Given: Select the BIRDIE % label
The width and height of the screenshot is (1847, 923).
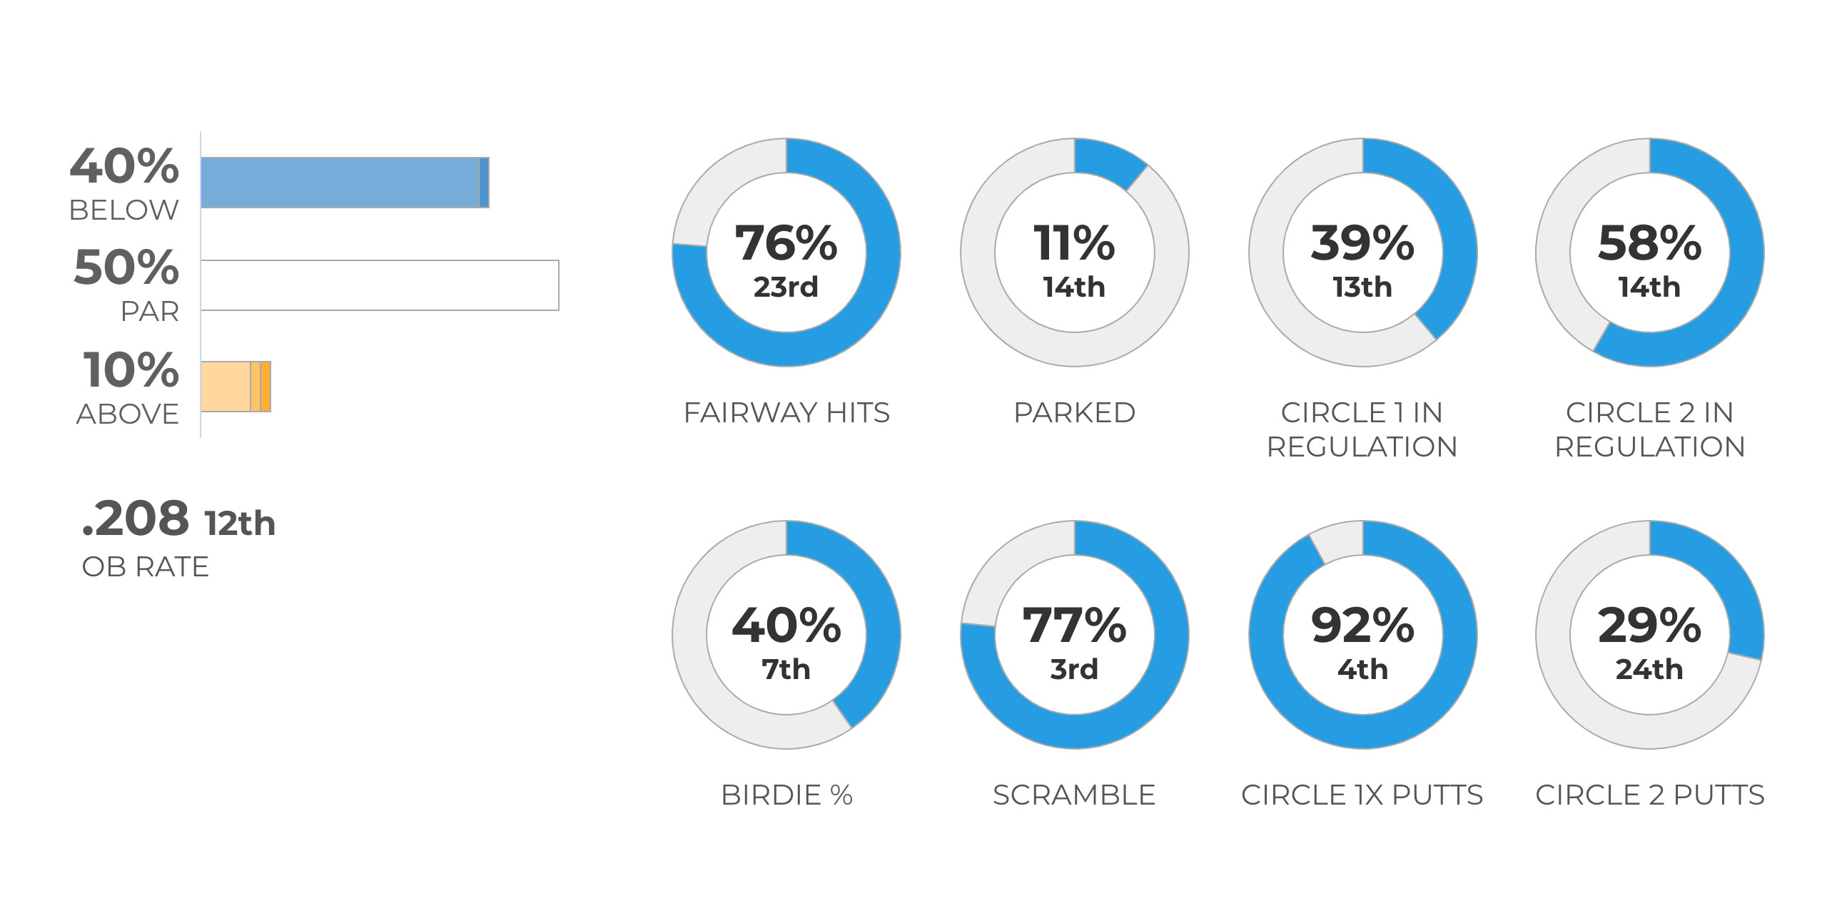Looking at the screenshot, I should [786, 795].
